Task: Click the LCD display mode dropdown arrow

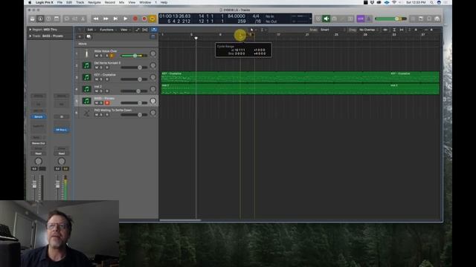Action: [x=310, y=19]
